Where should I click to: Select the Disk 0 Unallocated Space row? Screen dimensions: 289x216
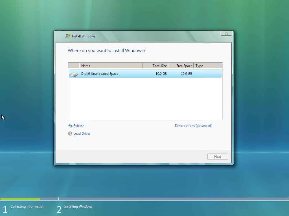point(145,74)
